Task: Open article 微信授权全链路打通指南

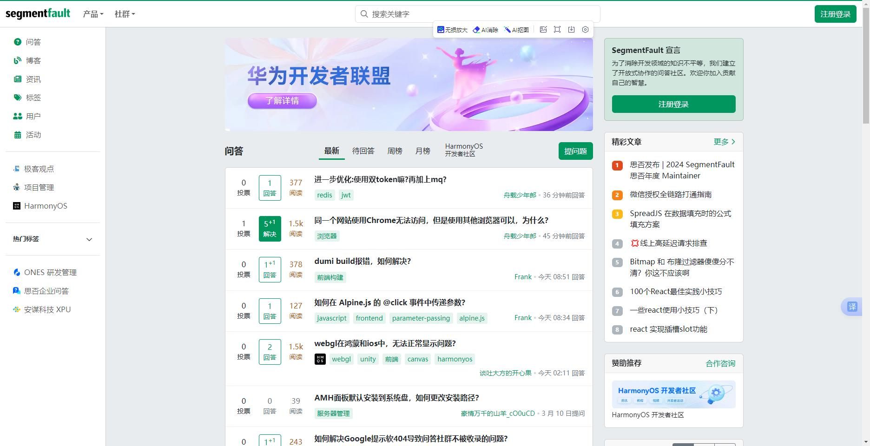Action: point(671,194)
